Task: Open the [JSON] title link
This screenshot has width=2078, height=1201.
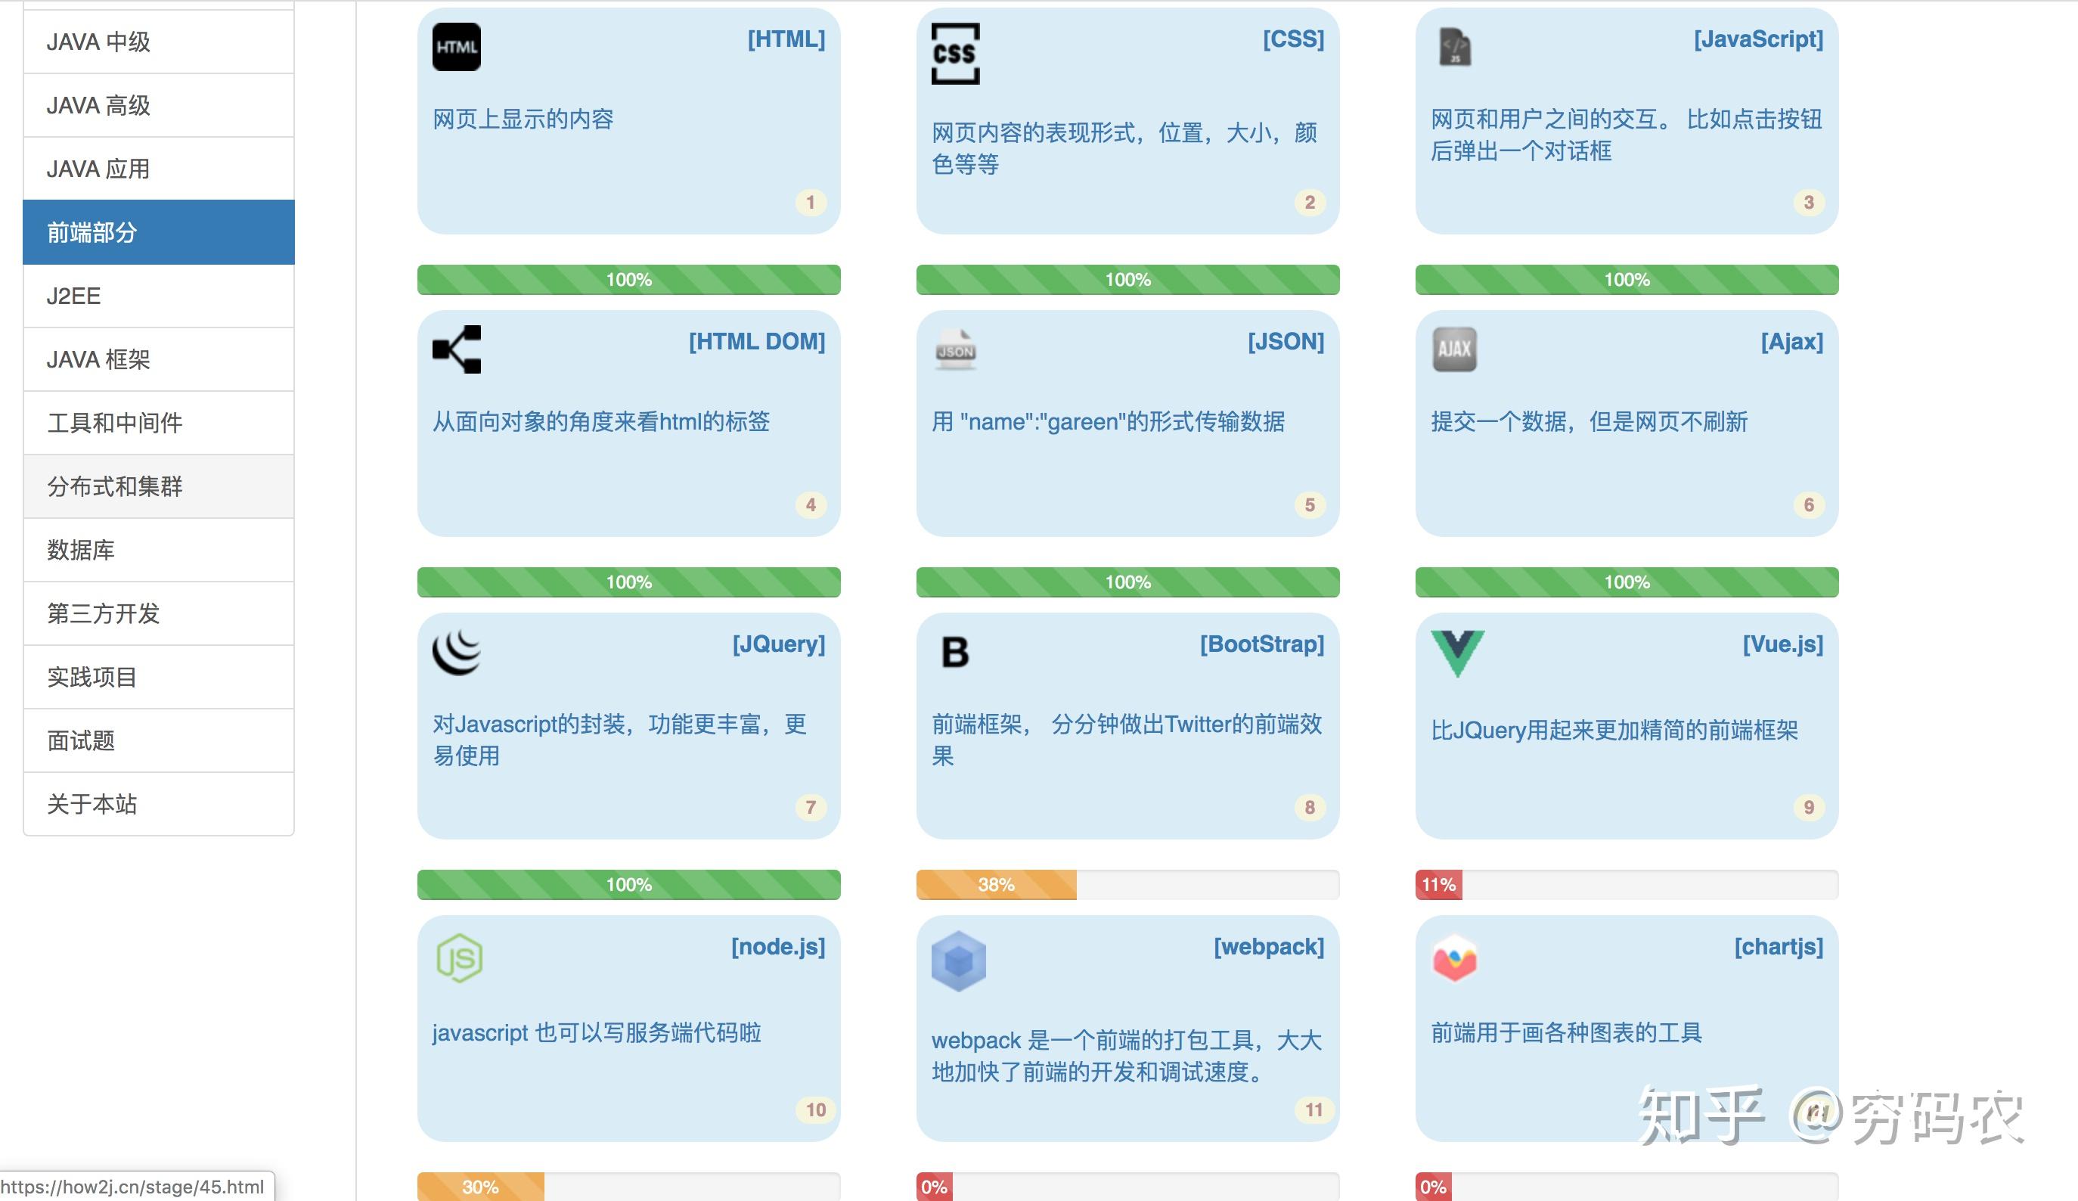Action: point(1286,342)
